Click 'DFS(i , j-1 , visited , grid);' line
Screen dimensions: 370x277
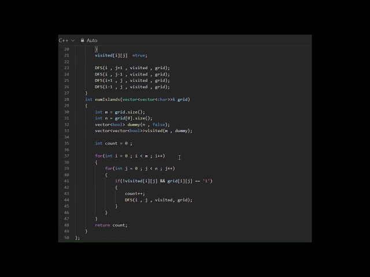click(x=132, y=74)
